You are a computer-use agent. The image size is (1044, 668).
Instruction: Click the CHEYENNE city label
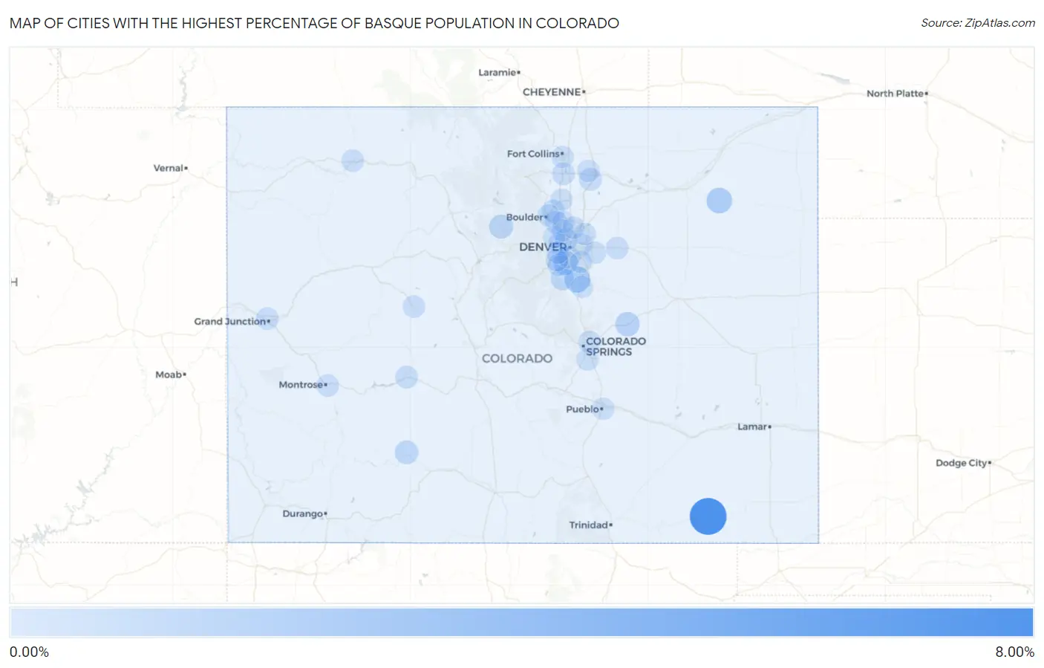pyautogui.click(x=552, y=92)
